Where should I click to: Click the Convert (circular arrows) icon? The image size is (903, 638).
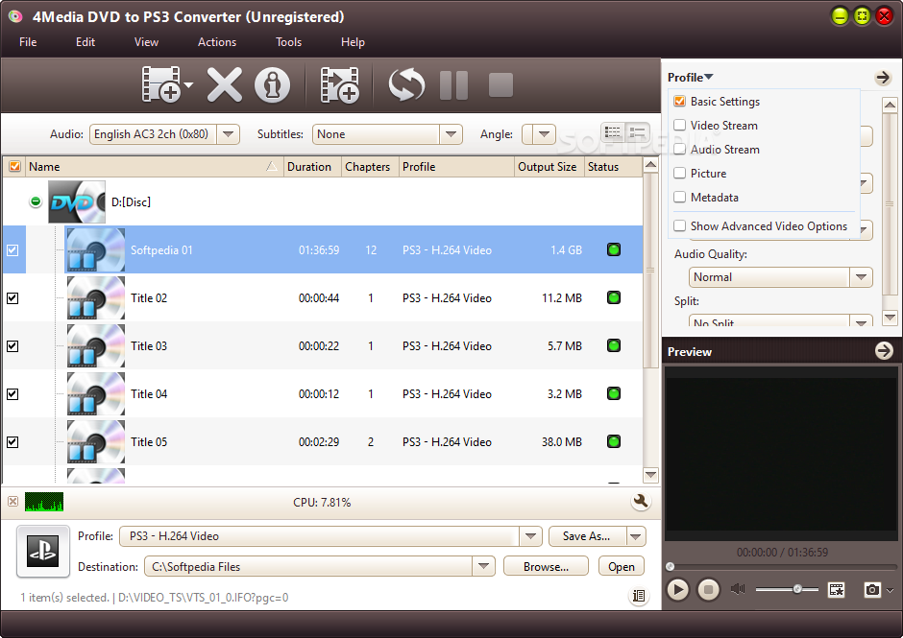(406, 84)
